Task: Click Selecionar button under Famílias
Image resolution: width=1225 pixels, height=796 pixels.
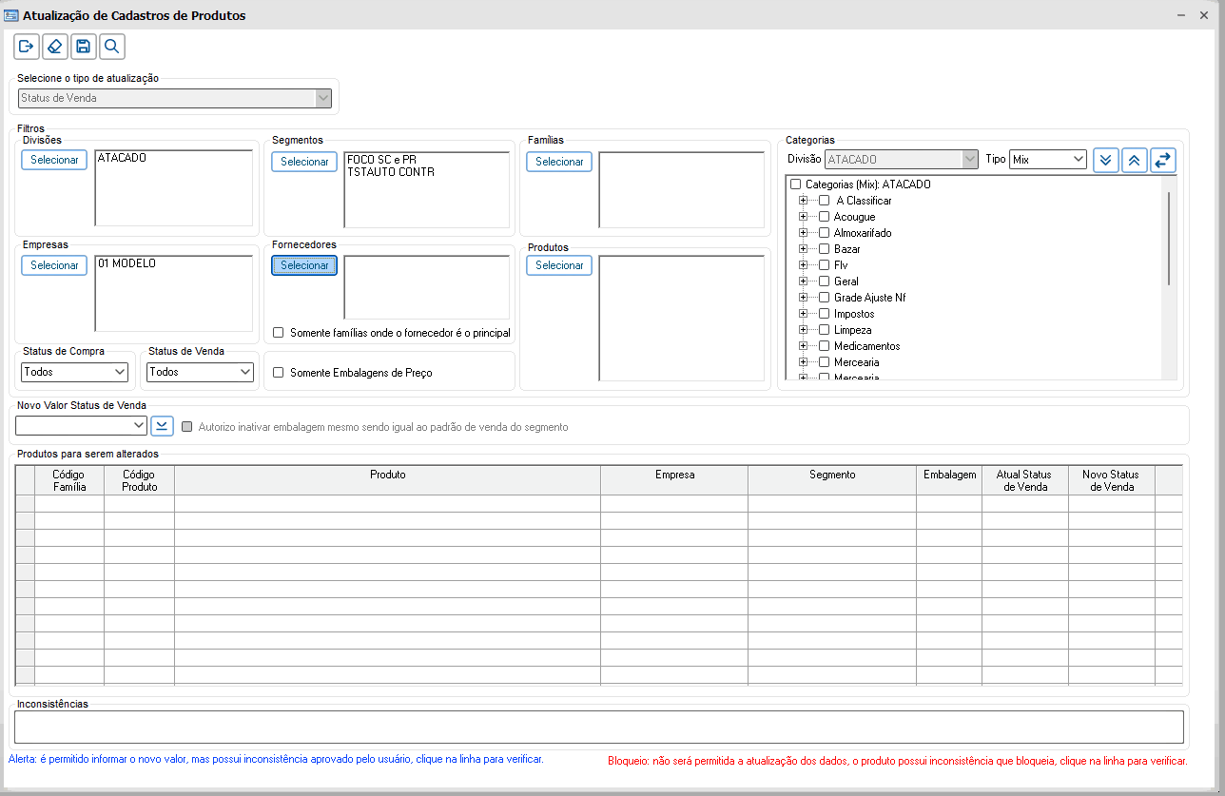Action: 559,162
